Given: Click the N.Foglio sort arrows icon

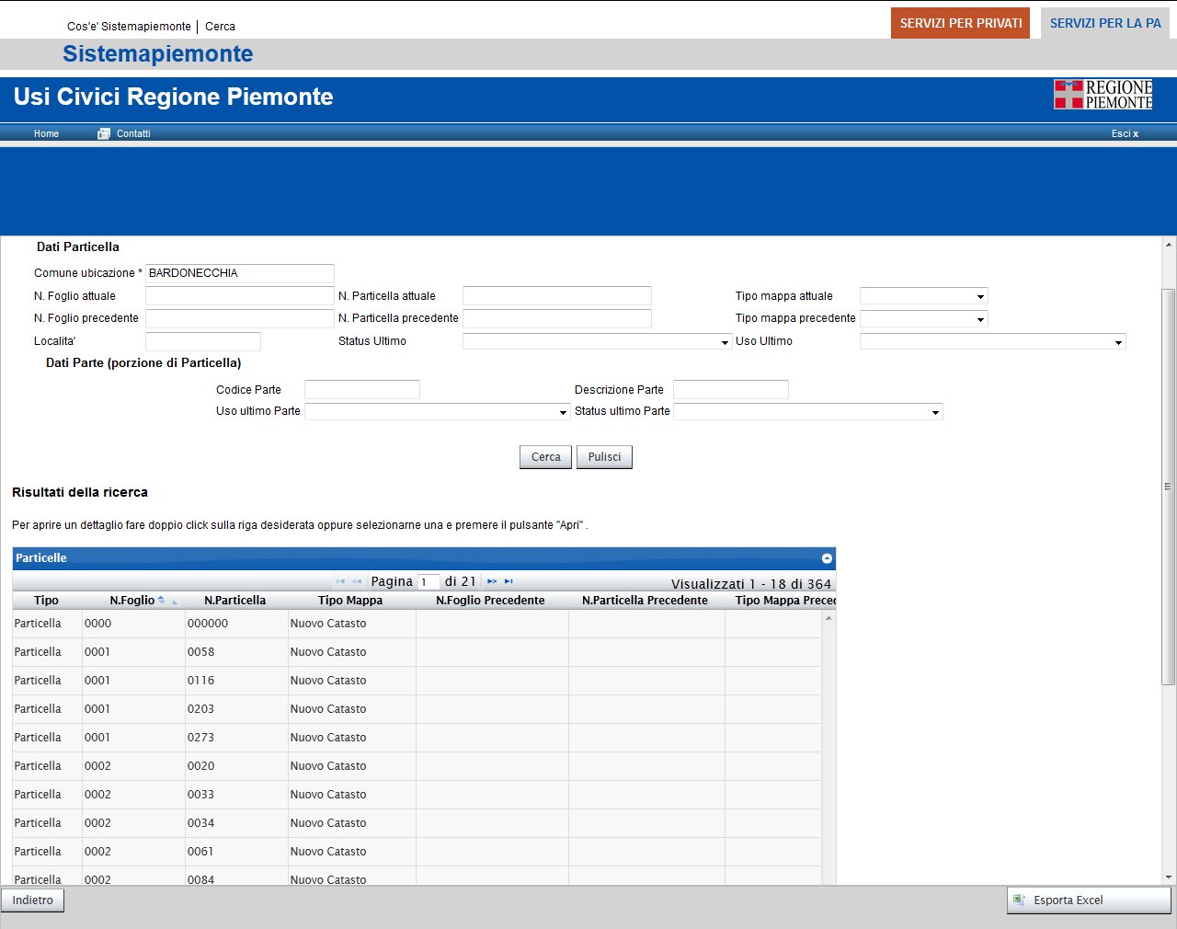Looking at the screenshot, I should click(x=161, y=600).
